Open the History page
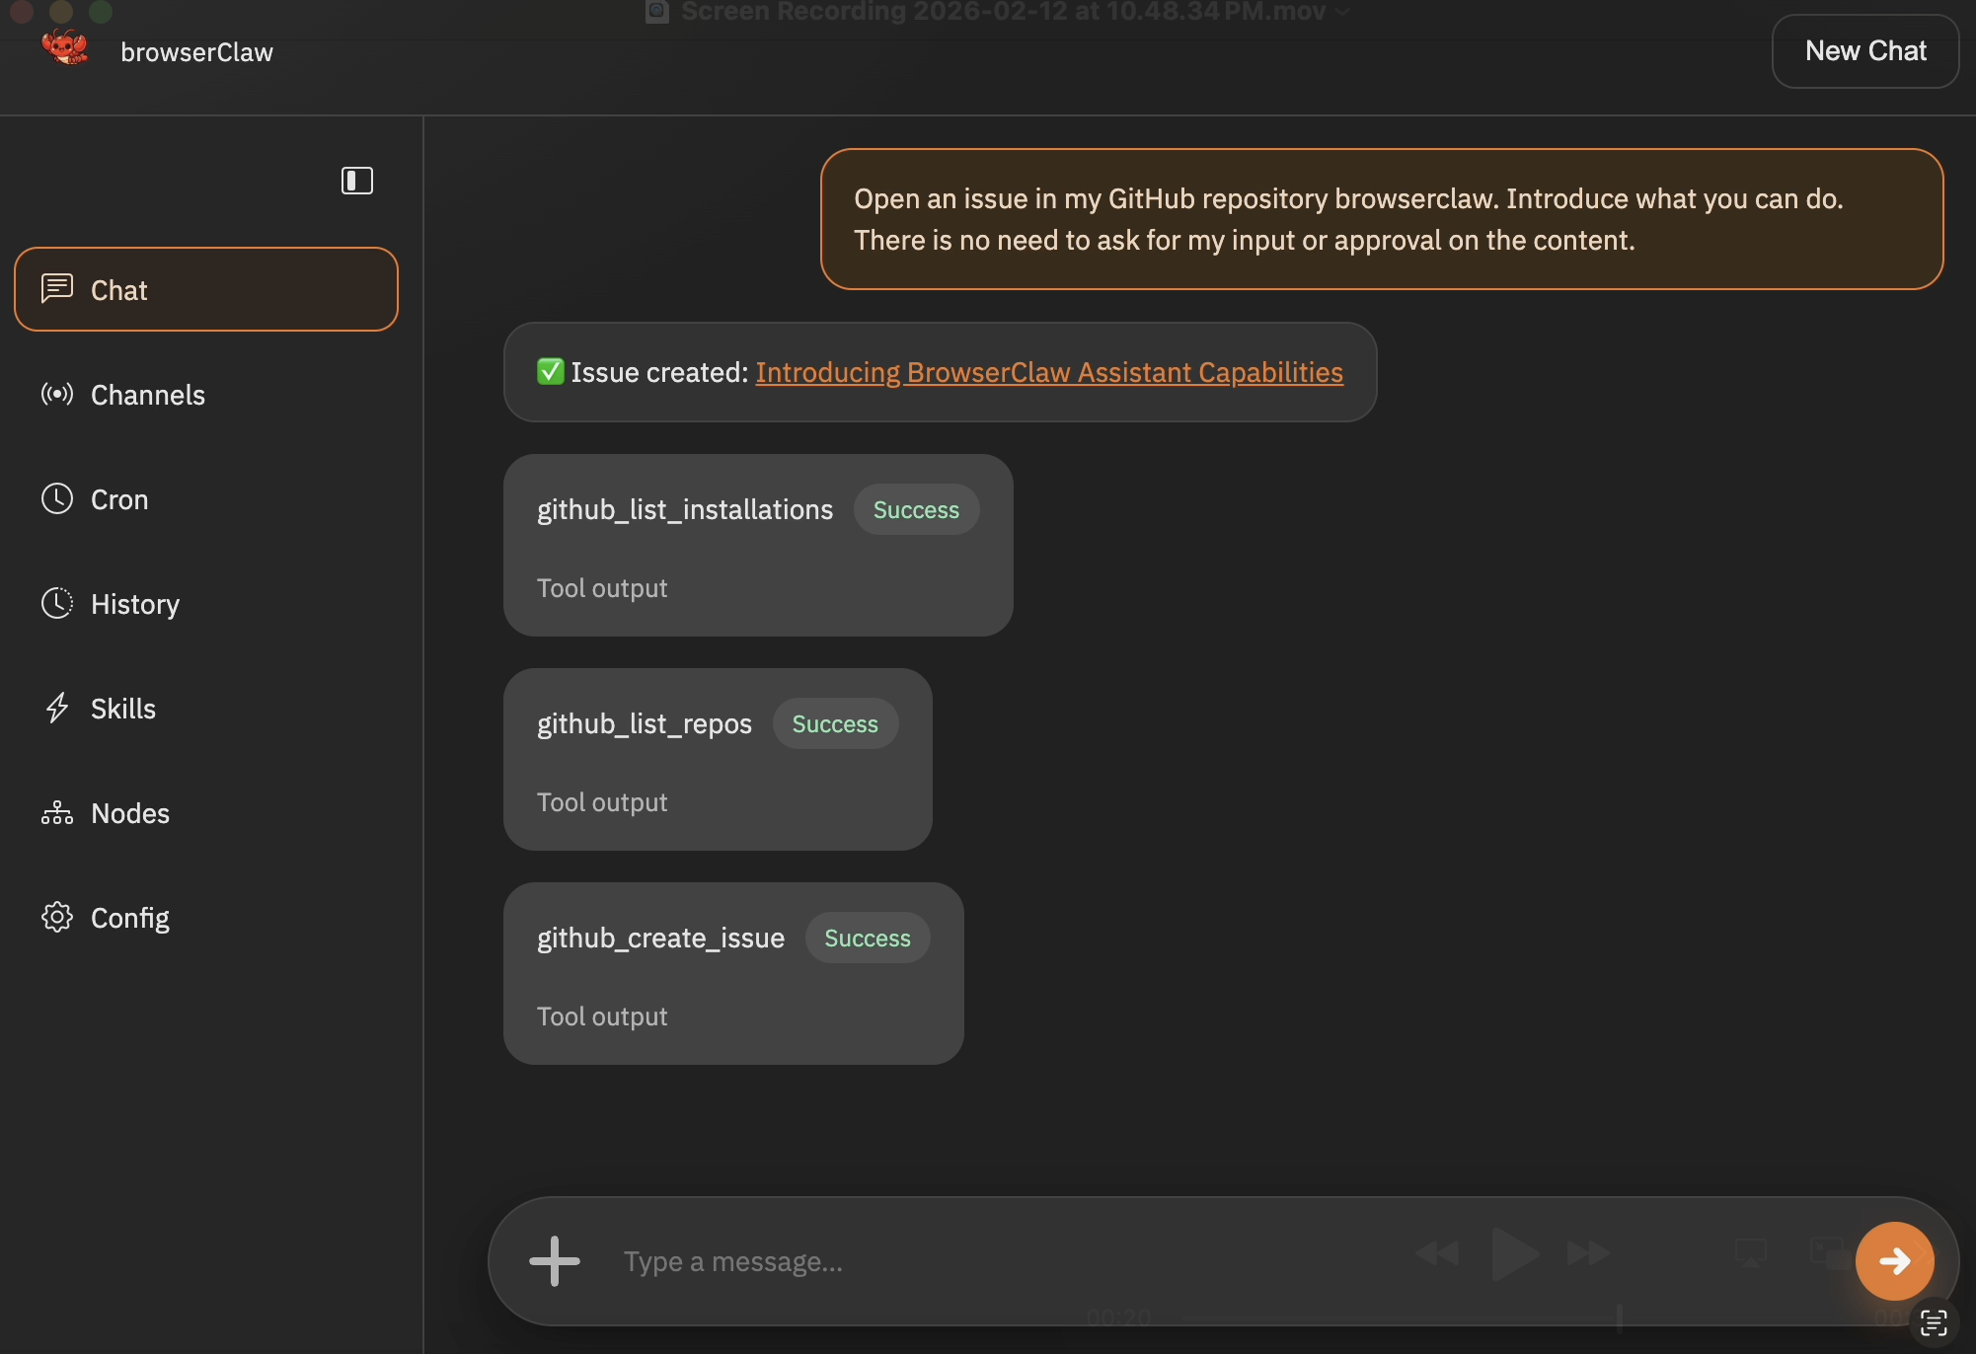The width and height of the screenshot is (1976, 1354). pyautogui.click(x=206, y=604)
